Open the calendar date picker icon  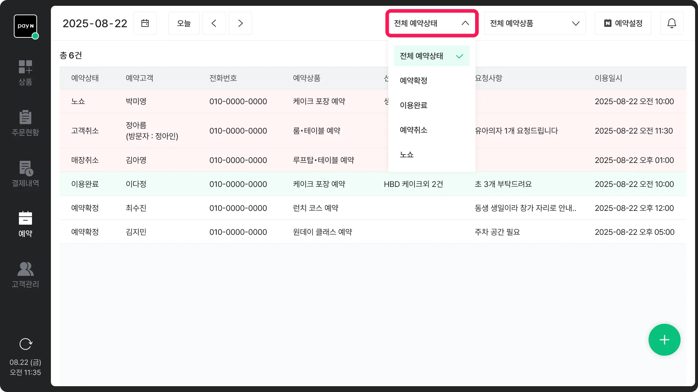[145, 23]
